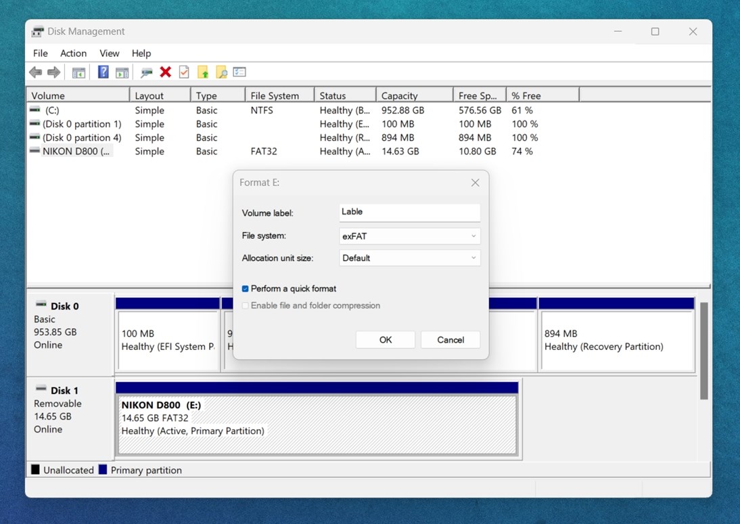
Task: Cancel the Format E: dialog
Action: tap(450, 339)
